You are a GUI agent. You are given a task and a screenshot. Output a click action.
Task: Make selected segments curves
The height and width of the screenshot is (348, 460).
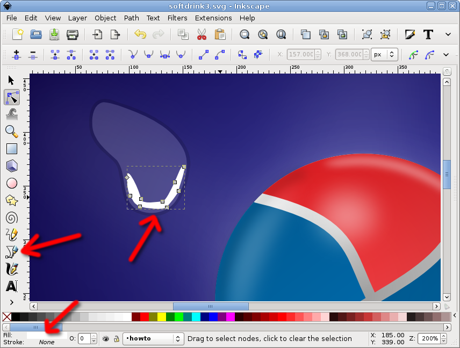(220, 55)
